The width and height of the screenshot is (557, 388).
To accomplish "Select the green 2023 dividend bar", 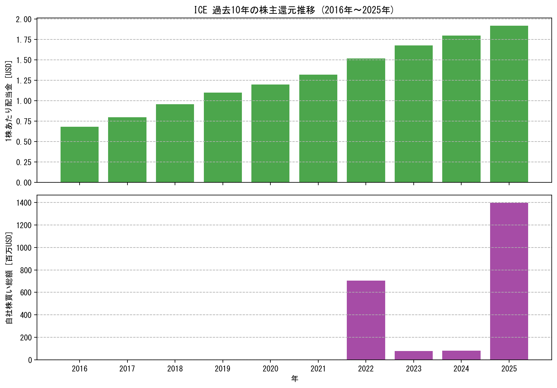I will 414,114.
